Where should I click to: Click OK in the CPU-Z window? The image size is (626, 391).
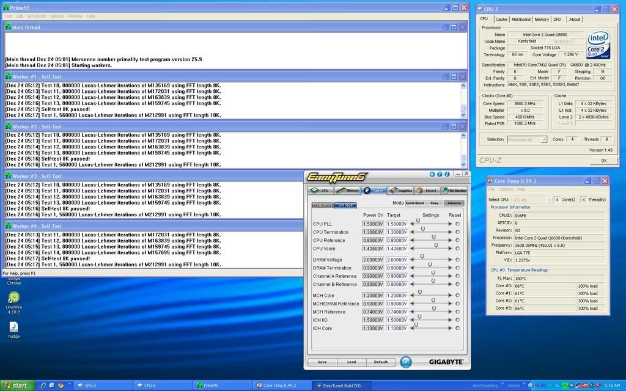pos(604,161)
